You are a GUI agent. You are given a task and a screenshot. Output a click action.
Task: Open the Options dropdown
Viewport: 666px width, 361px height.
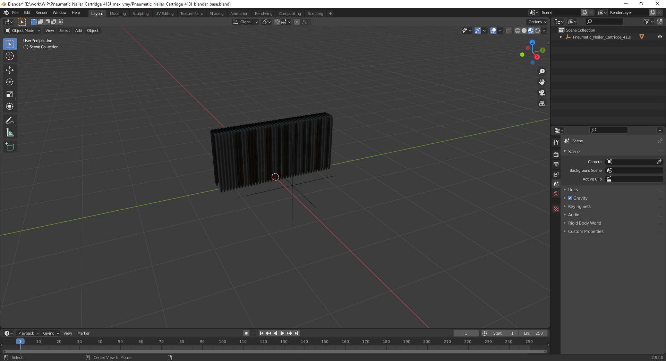point(537,22)
